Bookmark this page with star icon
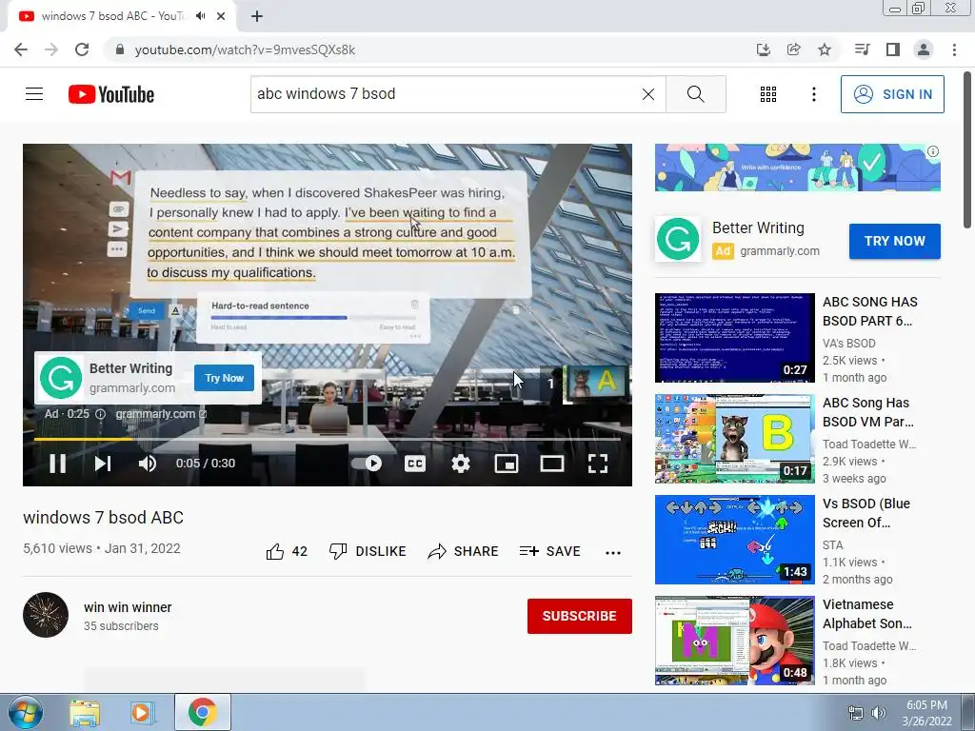Screen dimensions: 975x731 click(825, 49)
